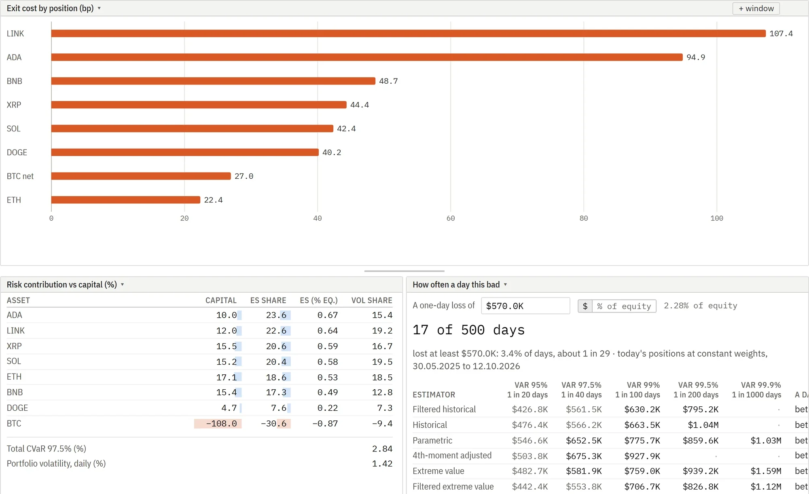Sort by ES SHARE column header
The image size is (809, 494).
268,300
